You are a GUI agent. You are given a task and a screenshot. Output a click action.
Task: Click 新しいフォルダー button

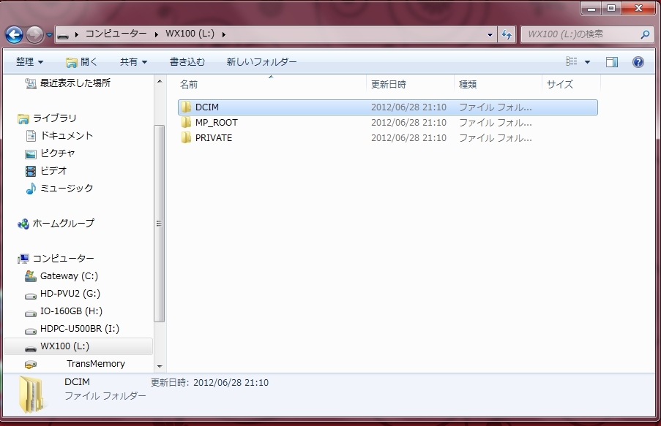point(261,62)
